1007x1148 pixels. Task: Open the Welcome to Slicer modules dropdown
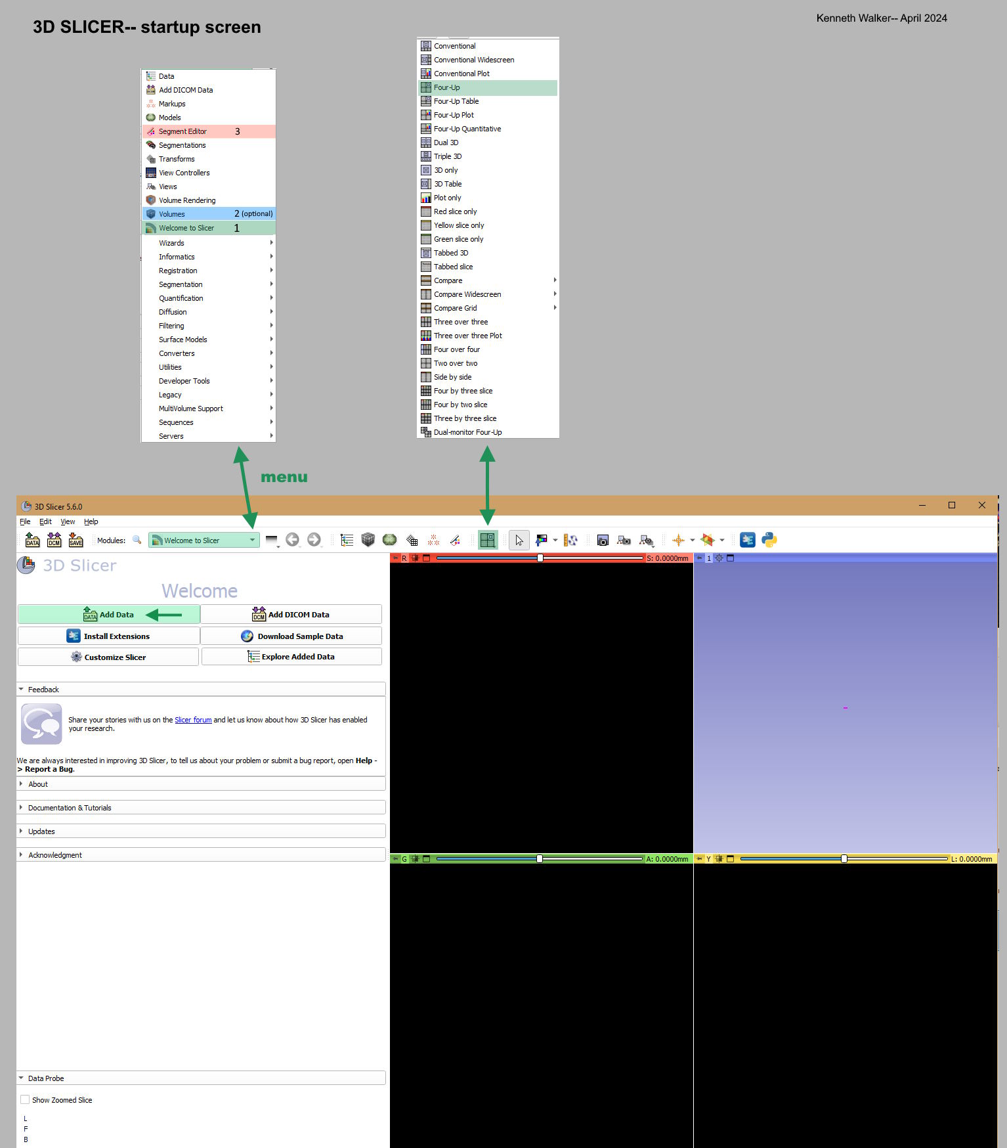tap(204, 540)
